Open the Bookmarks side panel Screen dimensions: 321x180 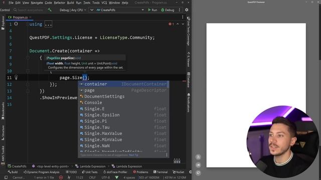tap(3, 111)
